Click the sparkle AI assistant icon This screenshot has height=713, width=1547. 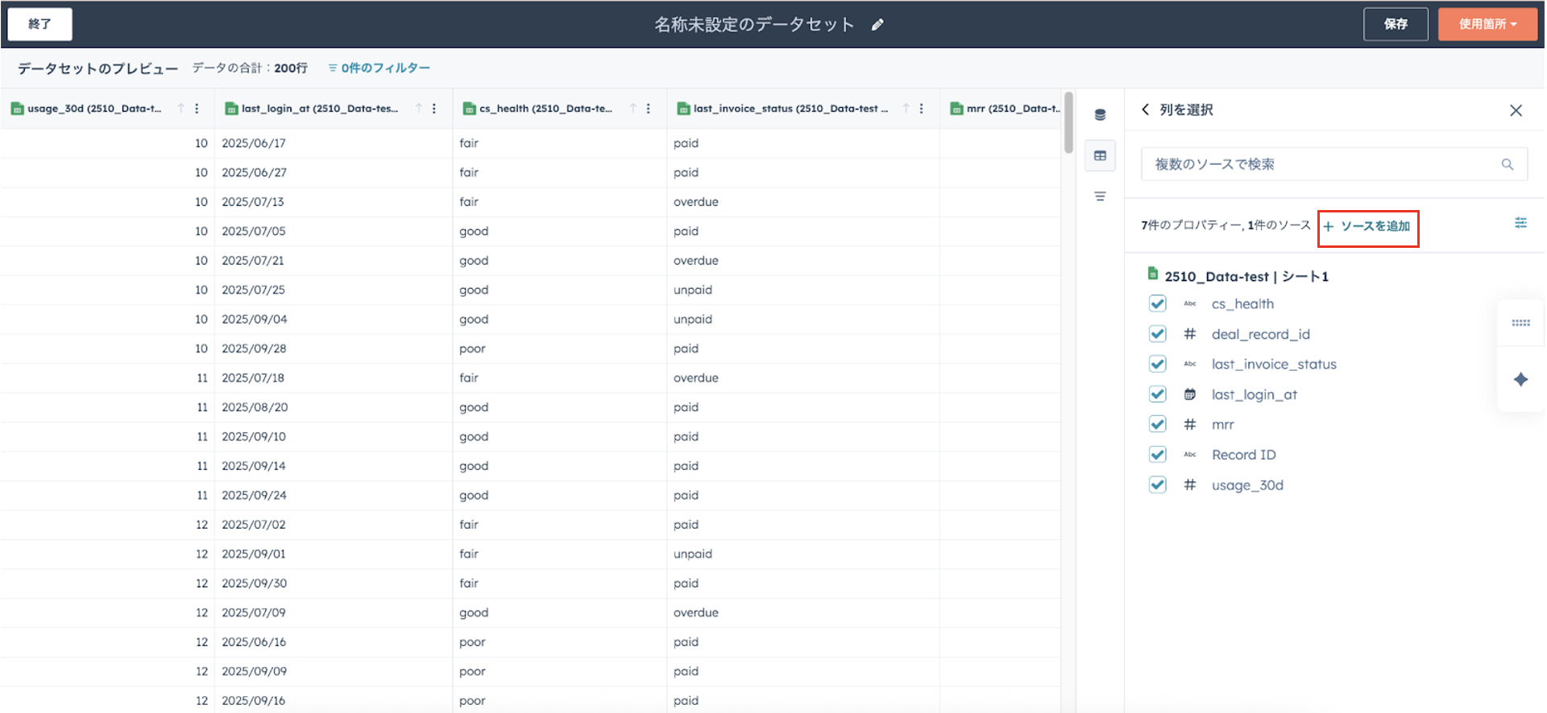1520,379
